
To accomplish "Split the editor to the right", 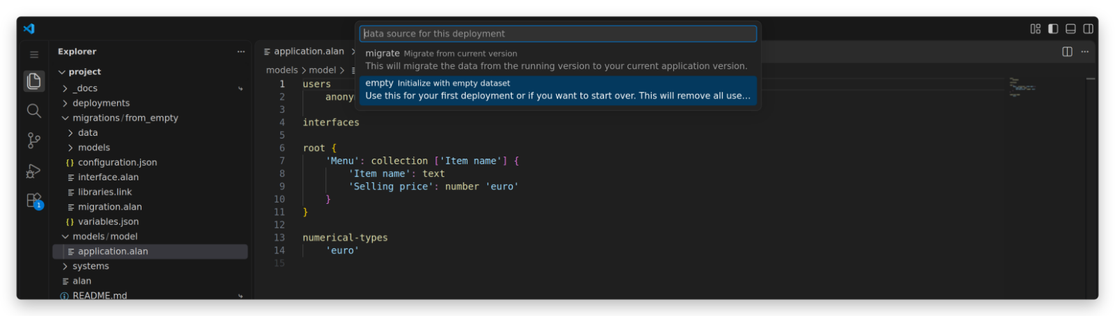I will pos(1067,52).
